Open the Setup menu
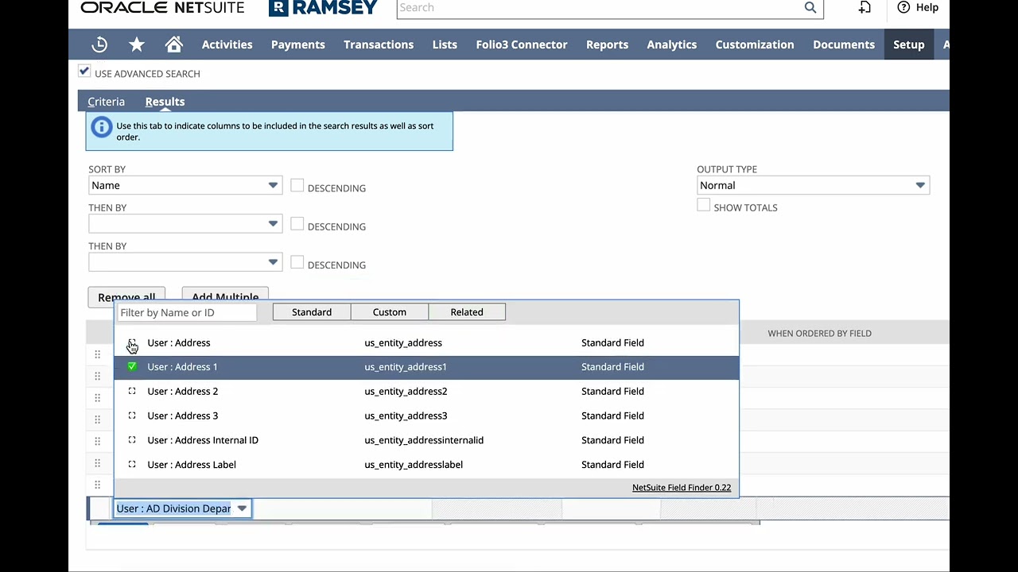 coord(908,44)
